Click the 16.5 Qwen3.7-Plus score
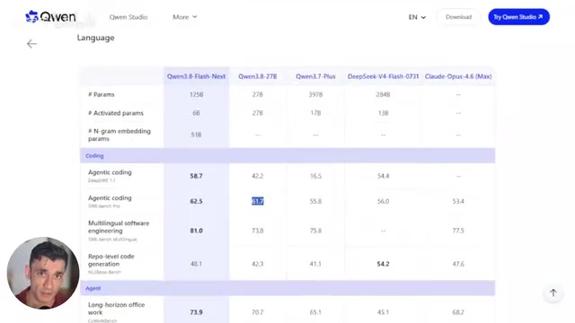The width and height of the screenshot is (575, 323). (315, 176)
